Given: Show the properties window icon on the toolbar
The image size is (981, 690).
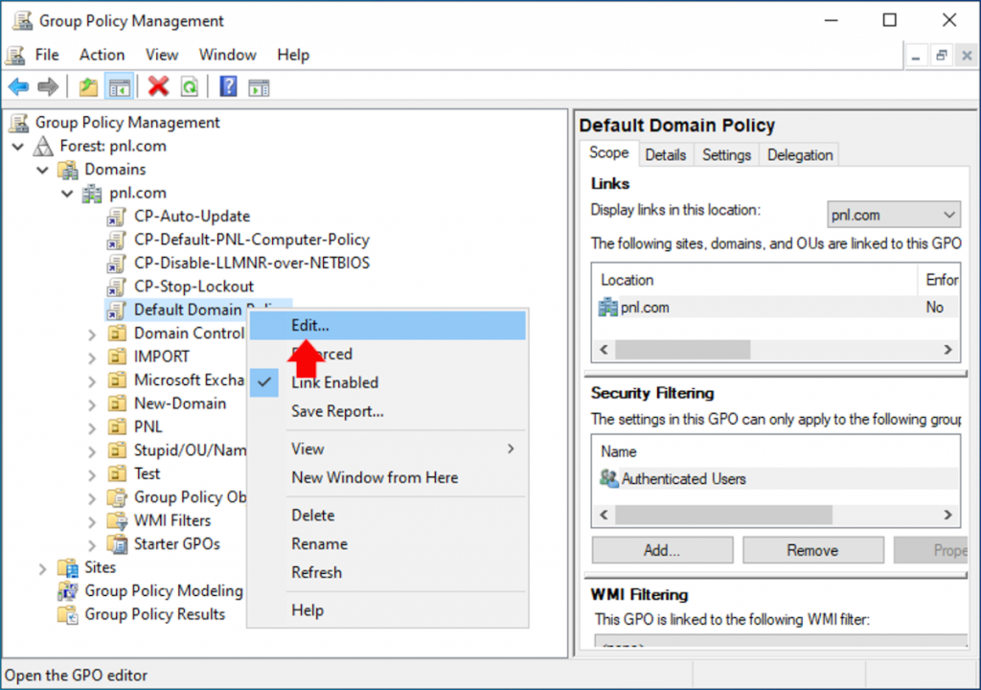Looking at the screenshot, I should pyautogui.click(x=258, y=86).
